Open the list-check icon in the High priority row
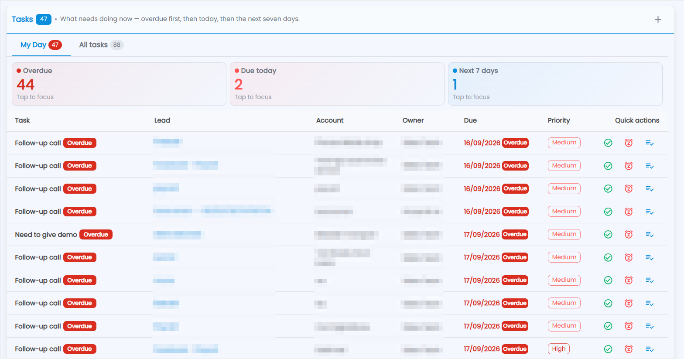Screen dimensions: 684x359 click(650, 349)
